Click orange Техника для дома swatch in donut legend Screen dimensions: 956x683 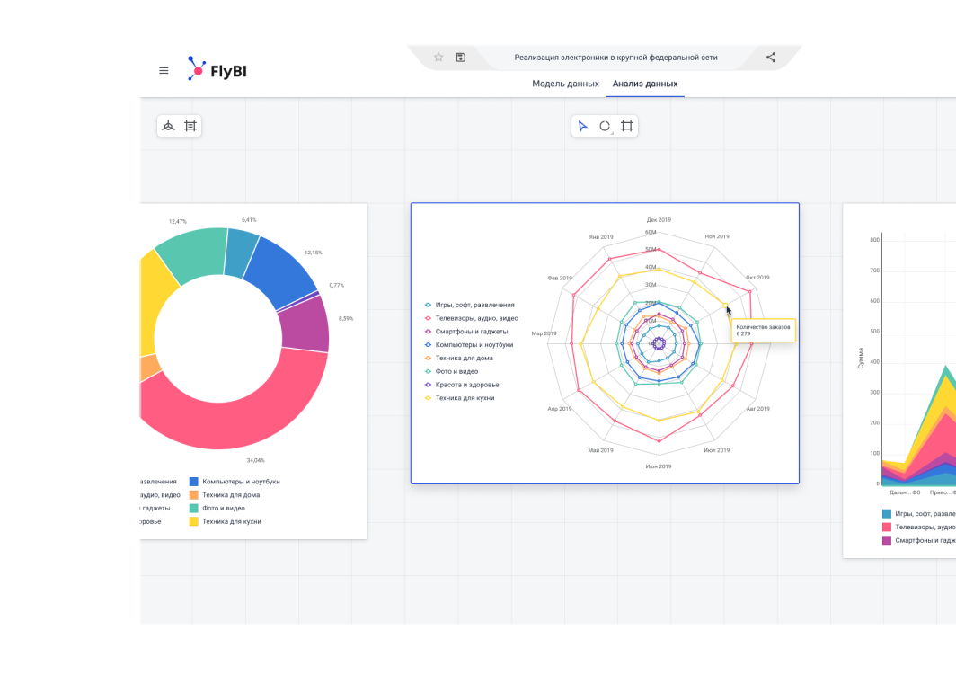[194, 495]
